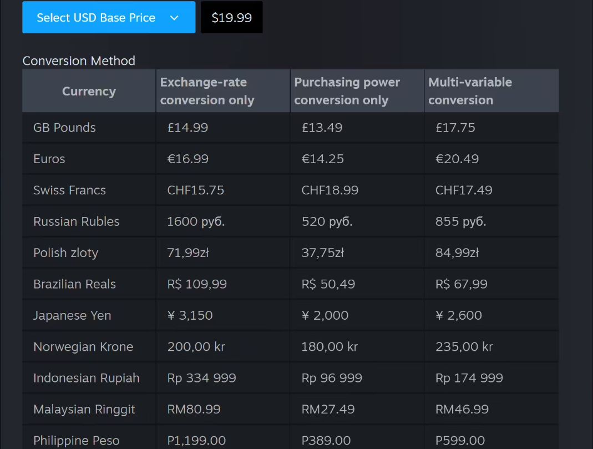
Task: Click the Philippine Peso P599.00 cell
Action: 460,441
